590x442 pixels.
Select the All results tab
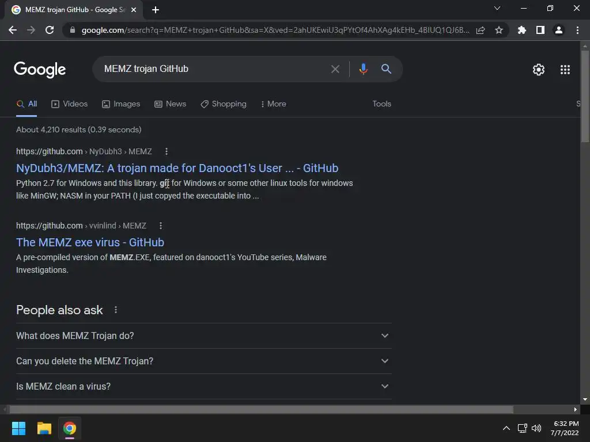[27, 104]
